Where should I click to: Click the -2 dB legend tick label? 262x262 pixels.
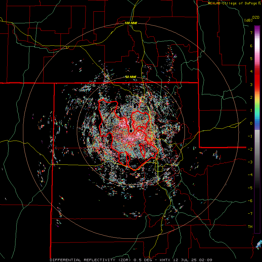click(250, 149)
